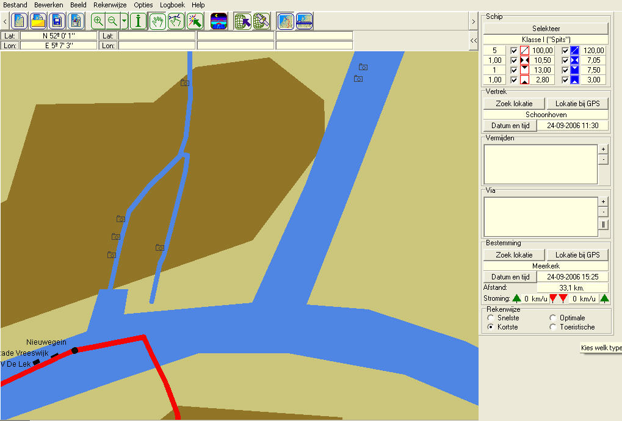Activate the hand pan tool

point(158,21)
